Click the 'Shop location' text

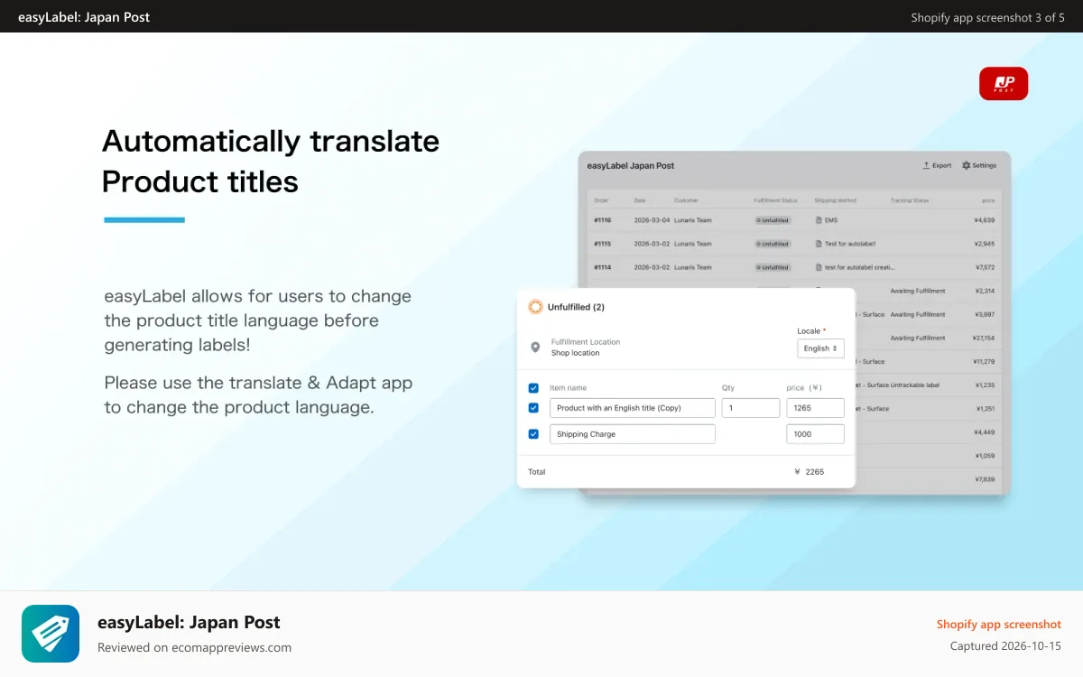point(575,353)
